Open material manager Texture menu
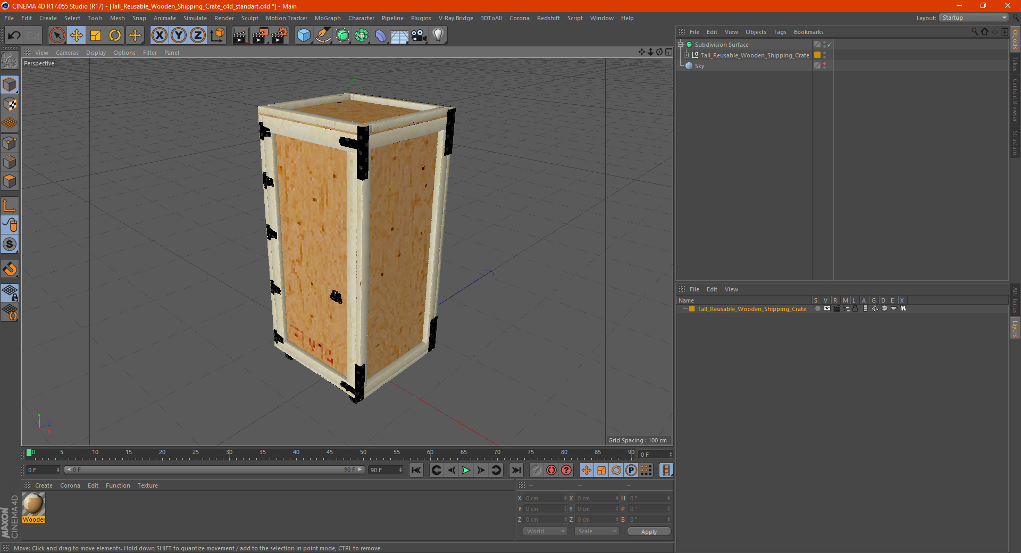This screenshot has width=1021, height=553. click(147, 485)
